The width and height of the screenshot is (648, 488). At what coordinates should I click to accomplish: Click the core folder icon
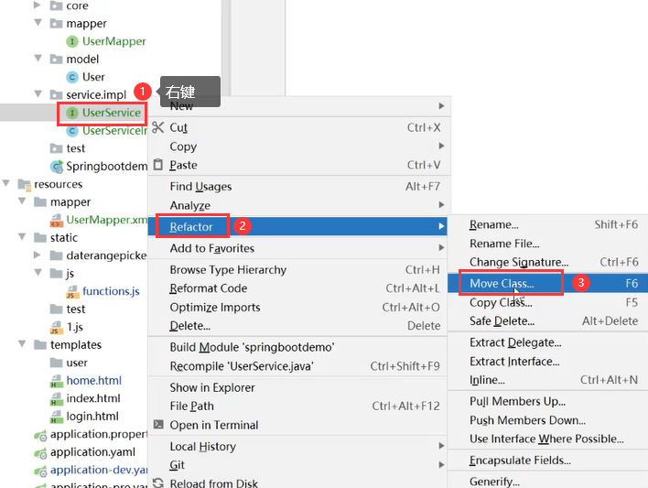pos(56,5)
